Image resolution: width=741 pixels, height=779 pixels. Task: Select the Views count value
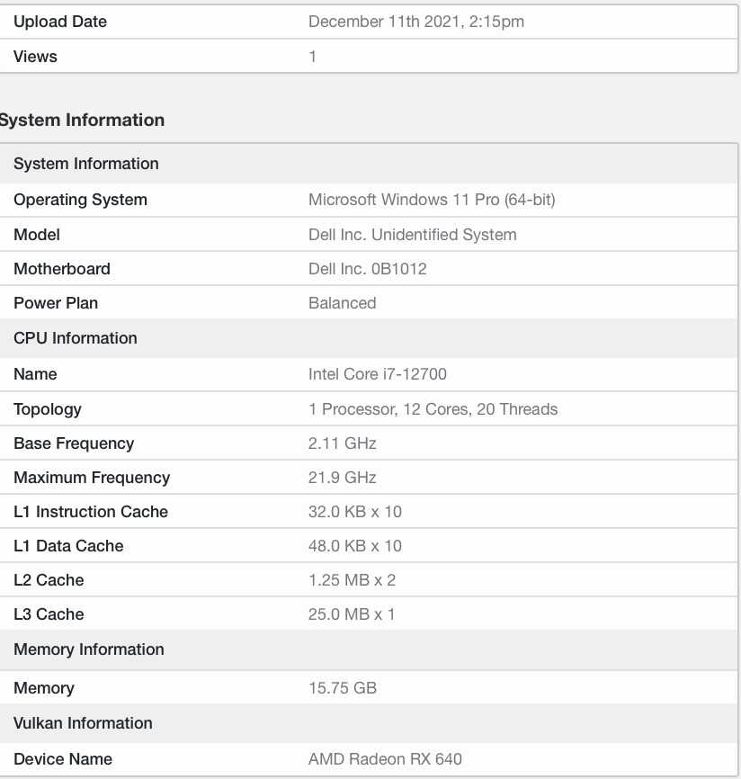pos(312,56)
